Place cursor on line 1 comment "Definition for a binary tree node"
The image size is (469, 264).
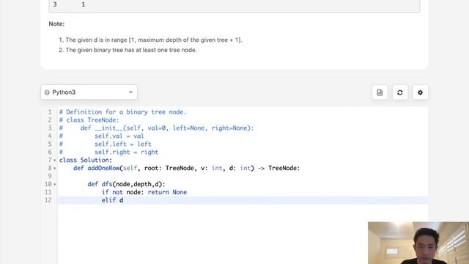pyautogui.click(x=122, y=112)
